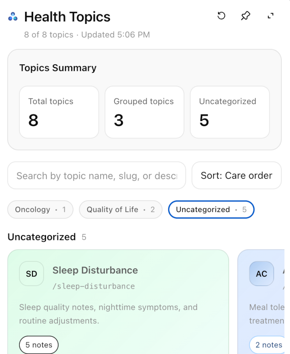Click the SD avatar on Sleep Disturbance
The height and width of the screenshot is (354, 290).
[32, 274]
